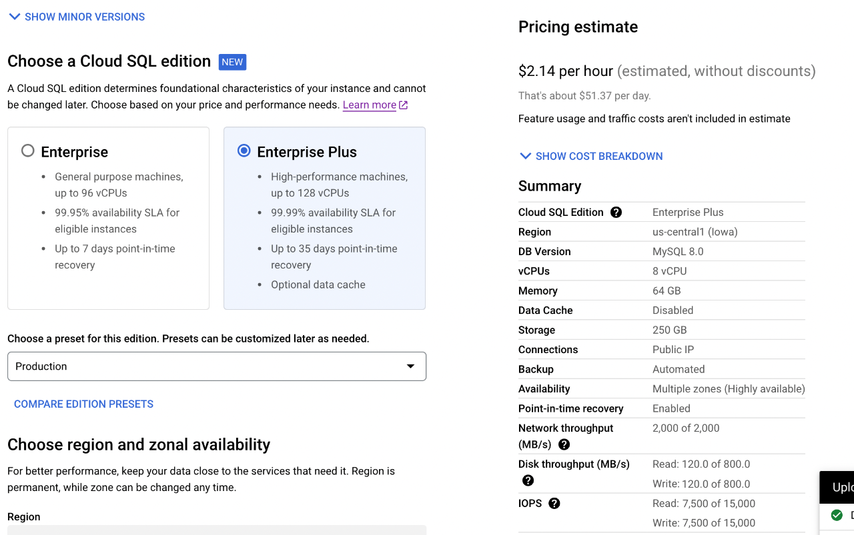Click the 8 vCPU value
The height and width of the screenshot is (535, 854).
click(x=669, y=271)
